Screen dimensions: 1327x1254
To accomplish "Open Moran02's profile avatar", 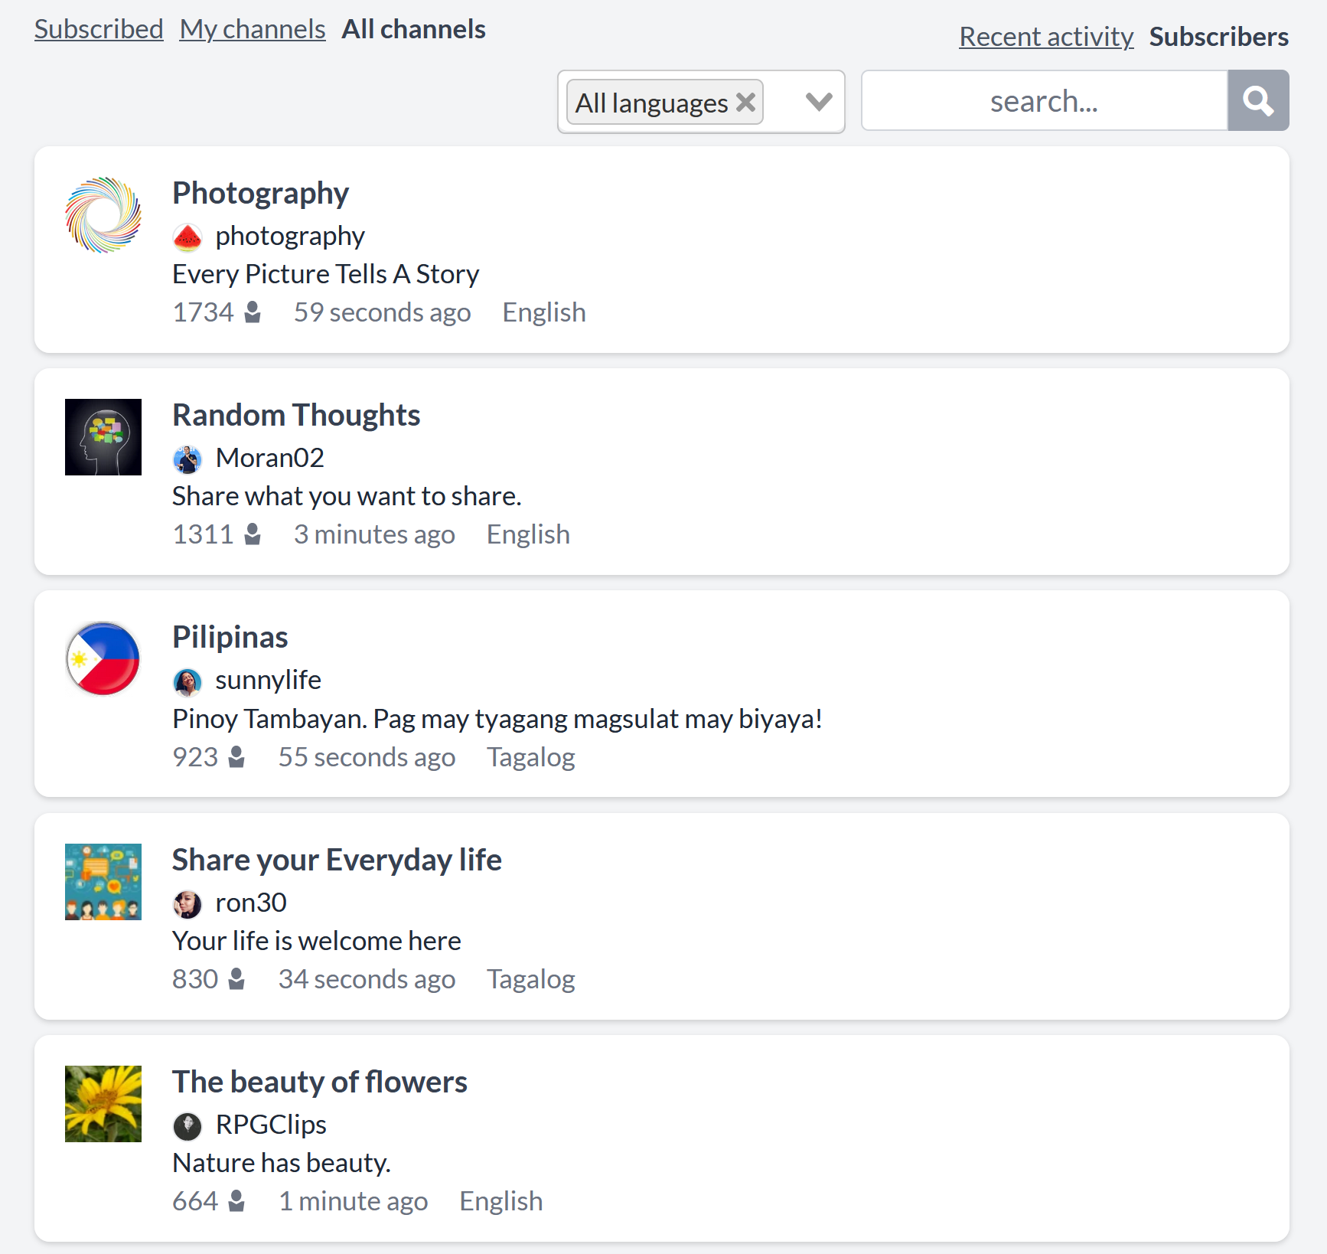I will (x=187, y=459).
